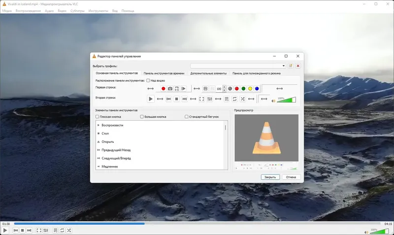
Task: Open the 'Аудио' menu
Action: tap(49, 11)
